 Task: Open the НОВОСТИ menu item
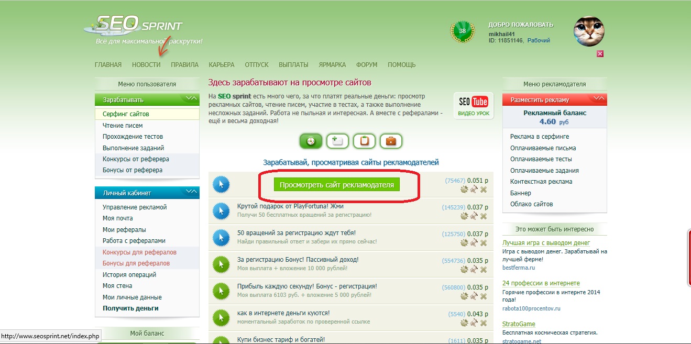click(x=146, y=64)
